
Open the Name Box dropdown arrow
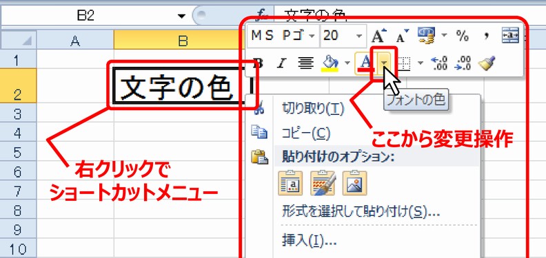[x=181, y=17]
